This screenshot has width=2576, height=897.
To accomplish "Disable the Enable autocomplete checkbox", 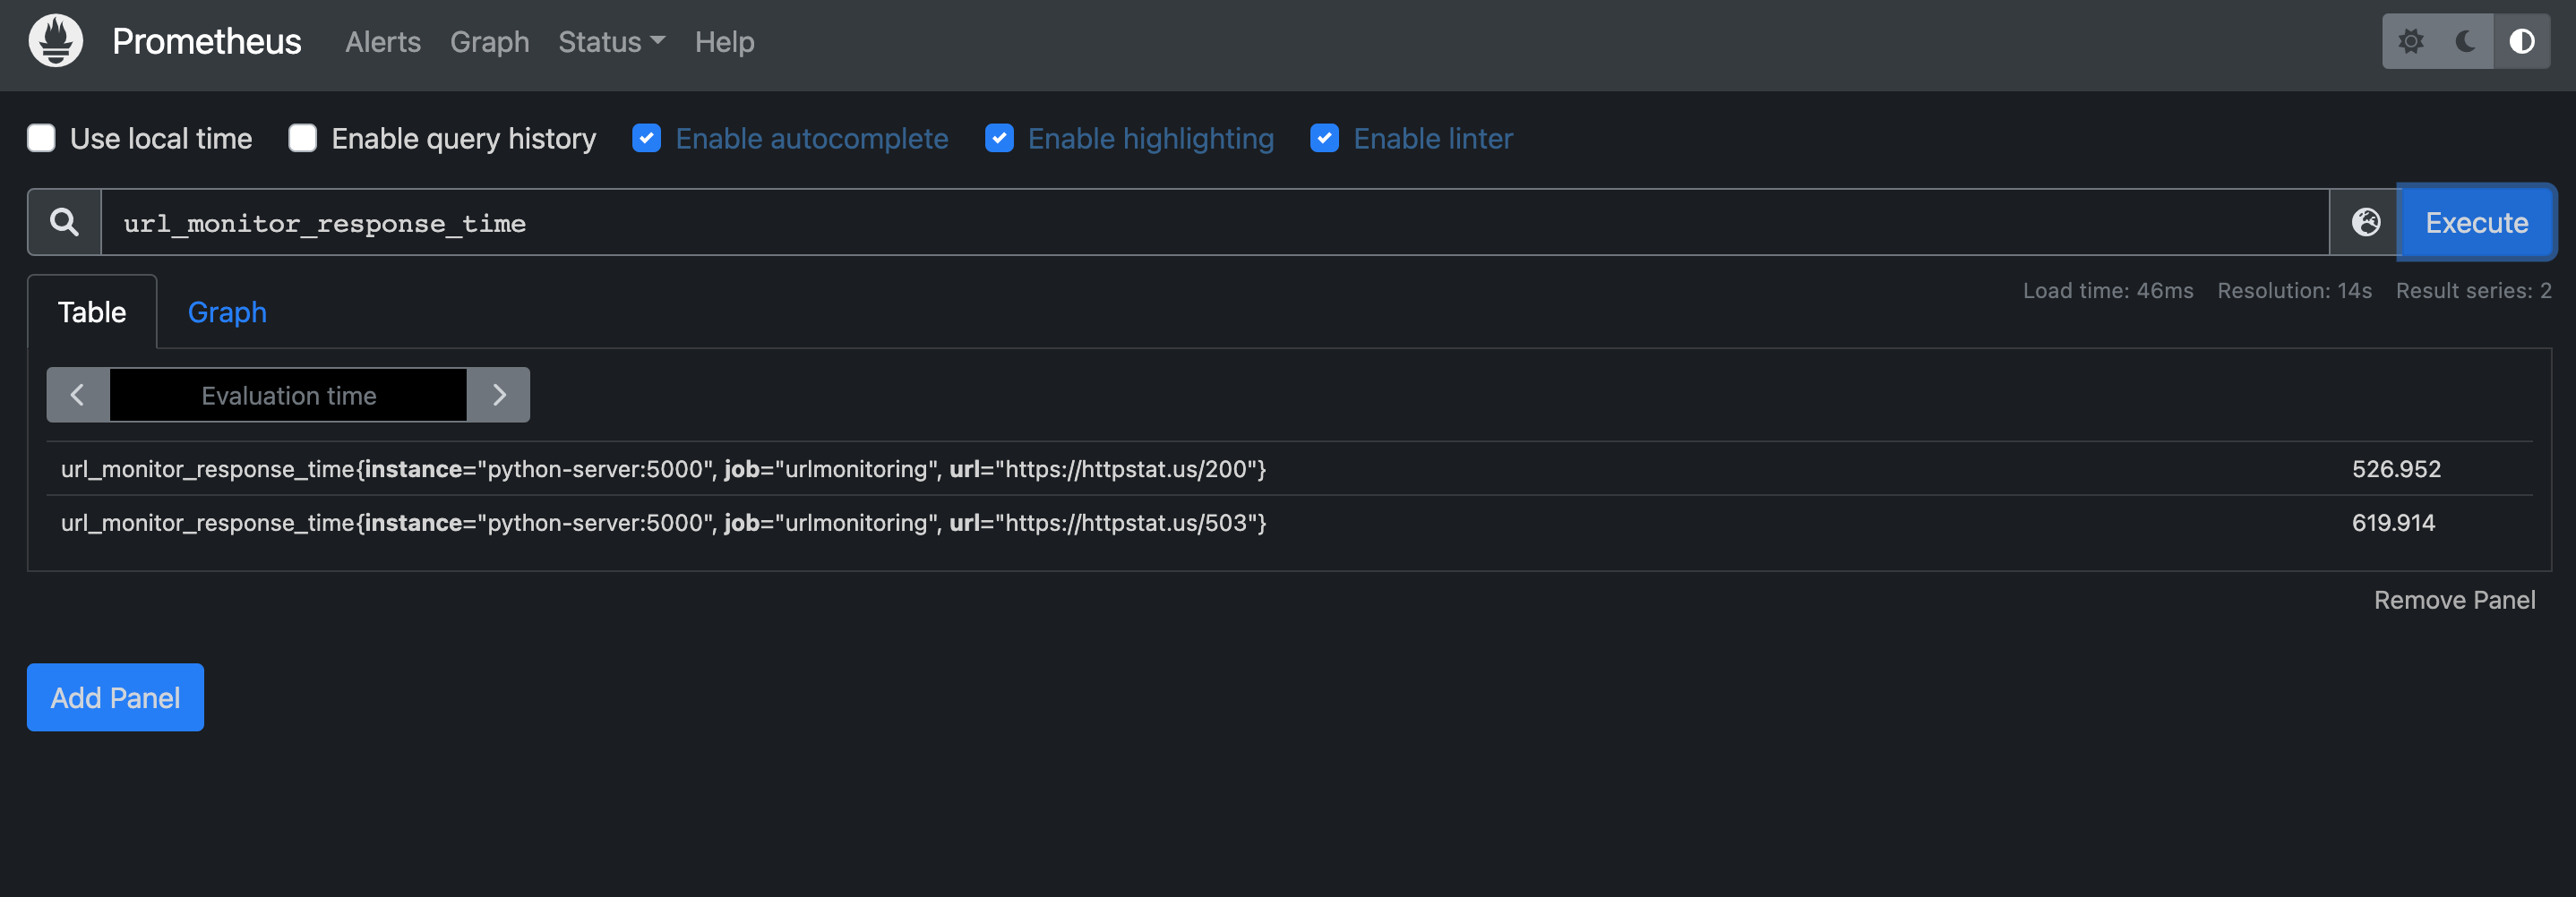I will [x=647, y=138].
